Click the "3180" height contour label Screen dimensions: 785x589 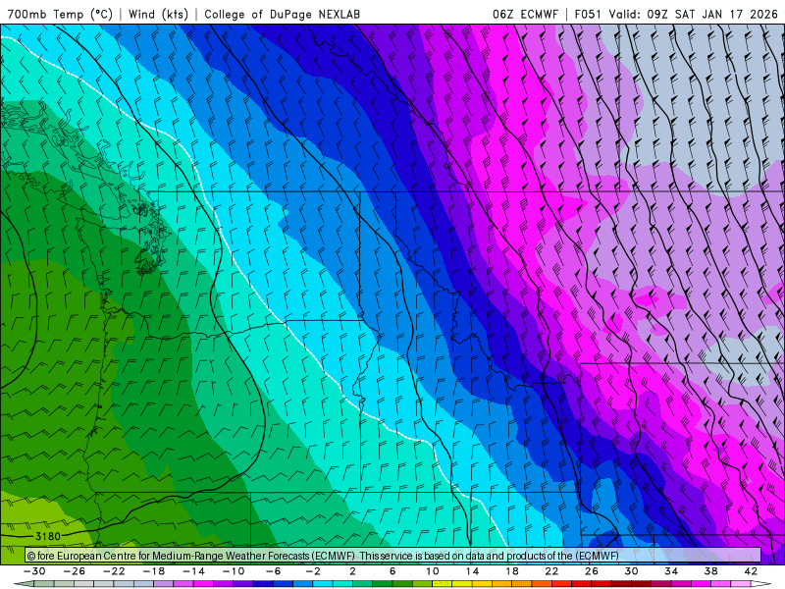[x=48, y=536]
